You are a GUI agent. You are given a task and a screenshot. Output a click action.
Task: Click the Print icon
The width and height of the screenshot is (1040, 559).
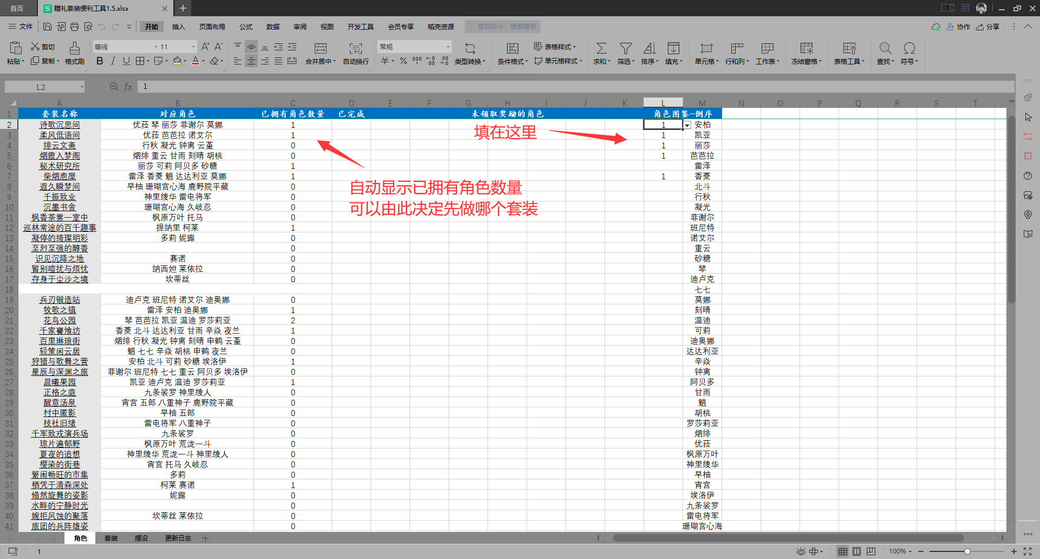74,27
